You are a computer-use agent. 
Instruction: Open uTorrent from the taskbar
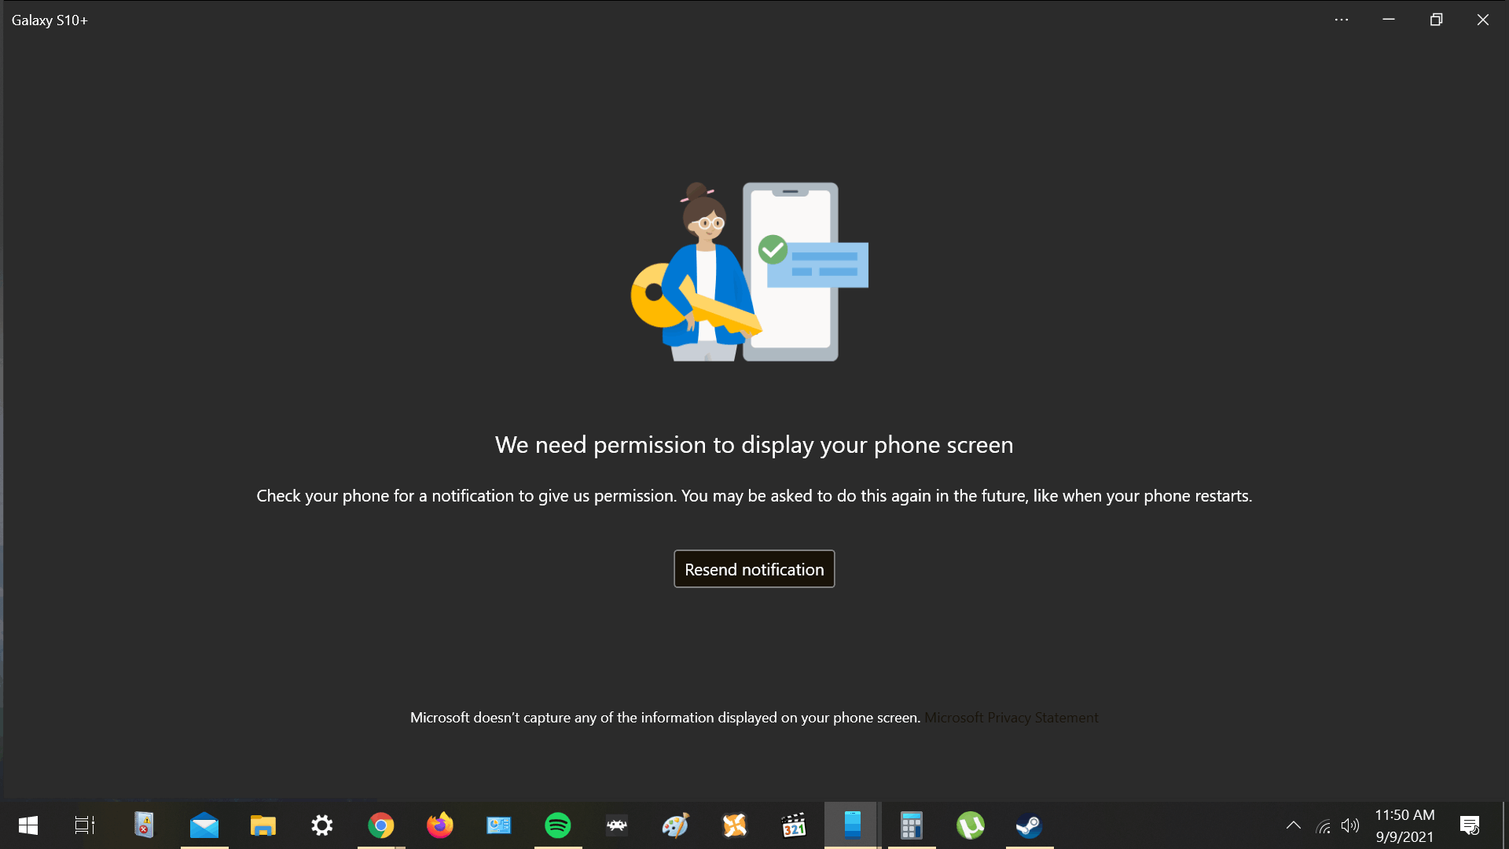(971, 825)
